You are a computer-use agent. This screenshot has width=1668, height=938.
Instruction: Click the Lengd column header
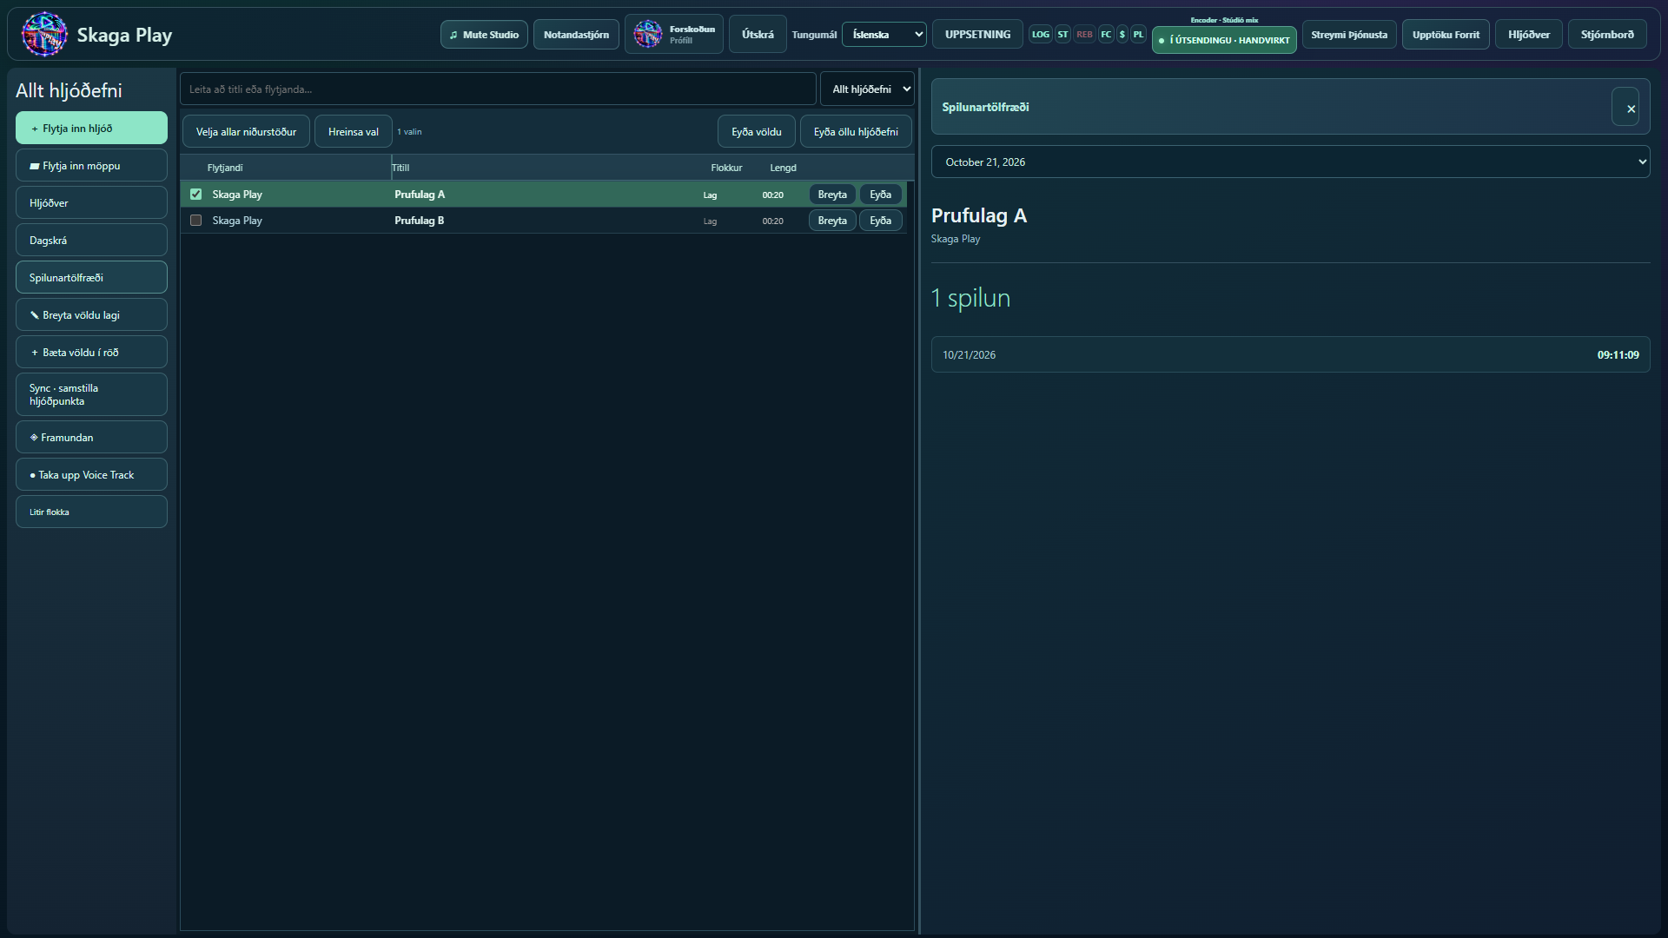(x=783, y=168)
